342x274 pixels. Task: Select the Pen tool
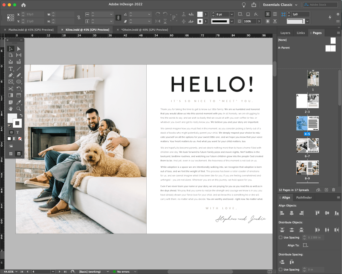[x=10, y=75]
